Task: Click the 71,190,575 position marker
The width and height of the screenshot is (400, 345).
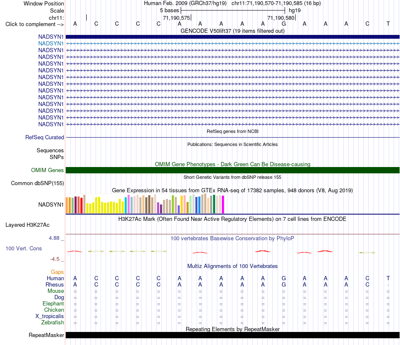Action: coord(176,18)
